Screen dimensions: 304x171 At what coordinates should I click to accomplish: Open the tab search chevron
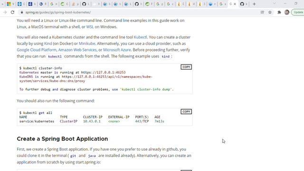274,3
